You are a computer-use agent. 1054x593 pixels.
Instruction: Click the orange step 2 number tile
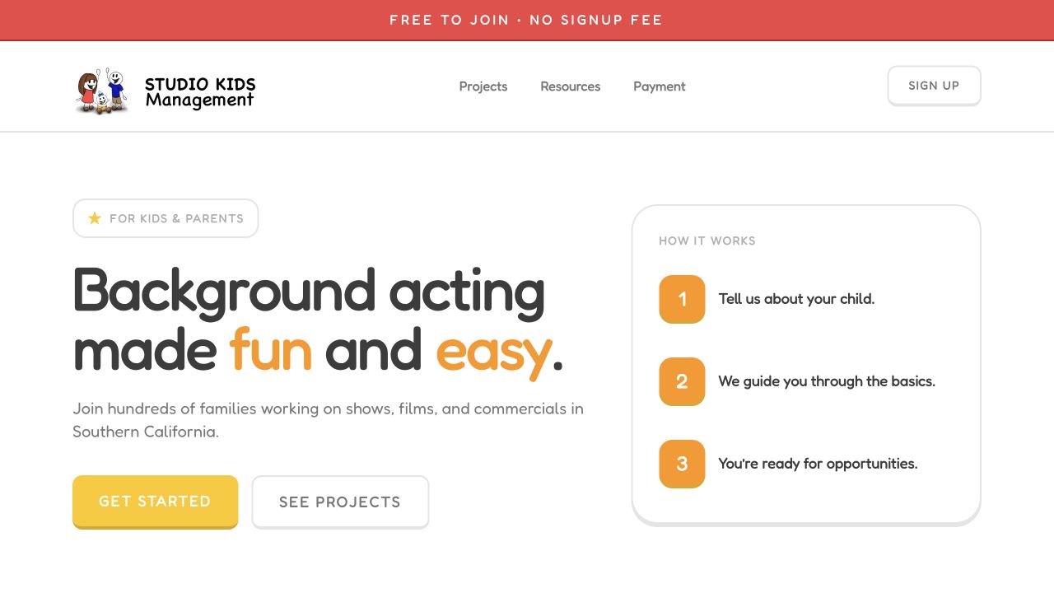682,381
